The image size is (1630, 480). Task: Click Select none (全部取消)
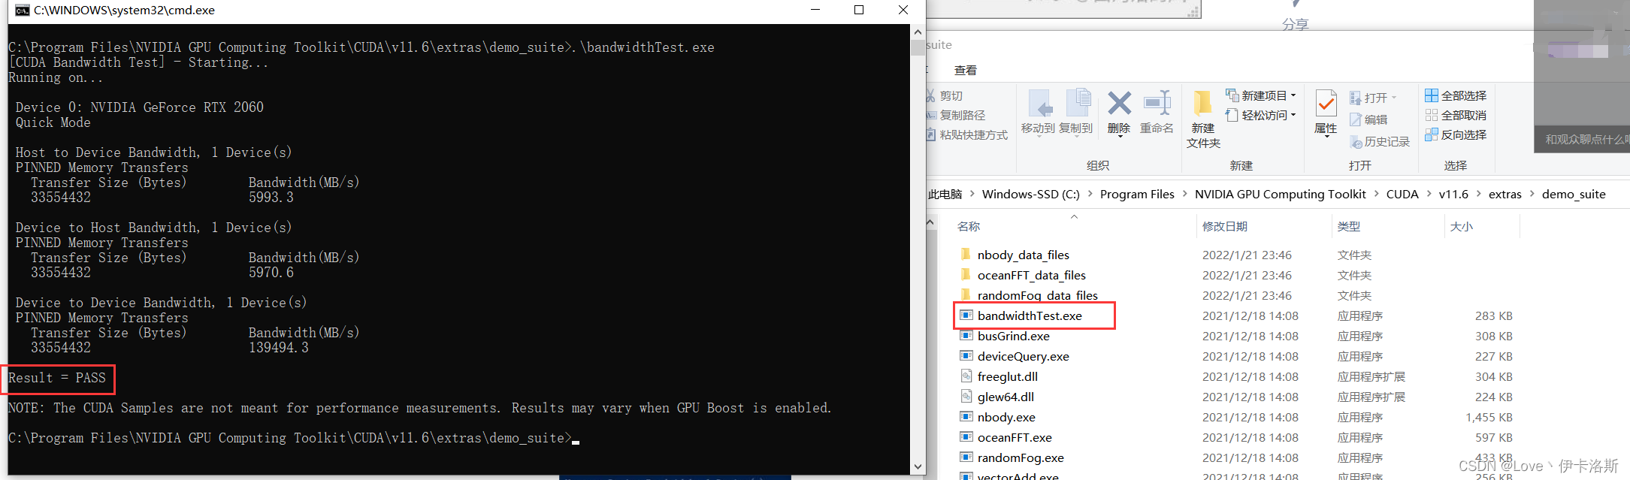[x=1456, y=116]
